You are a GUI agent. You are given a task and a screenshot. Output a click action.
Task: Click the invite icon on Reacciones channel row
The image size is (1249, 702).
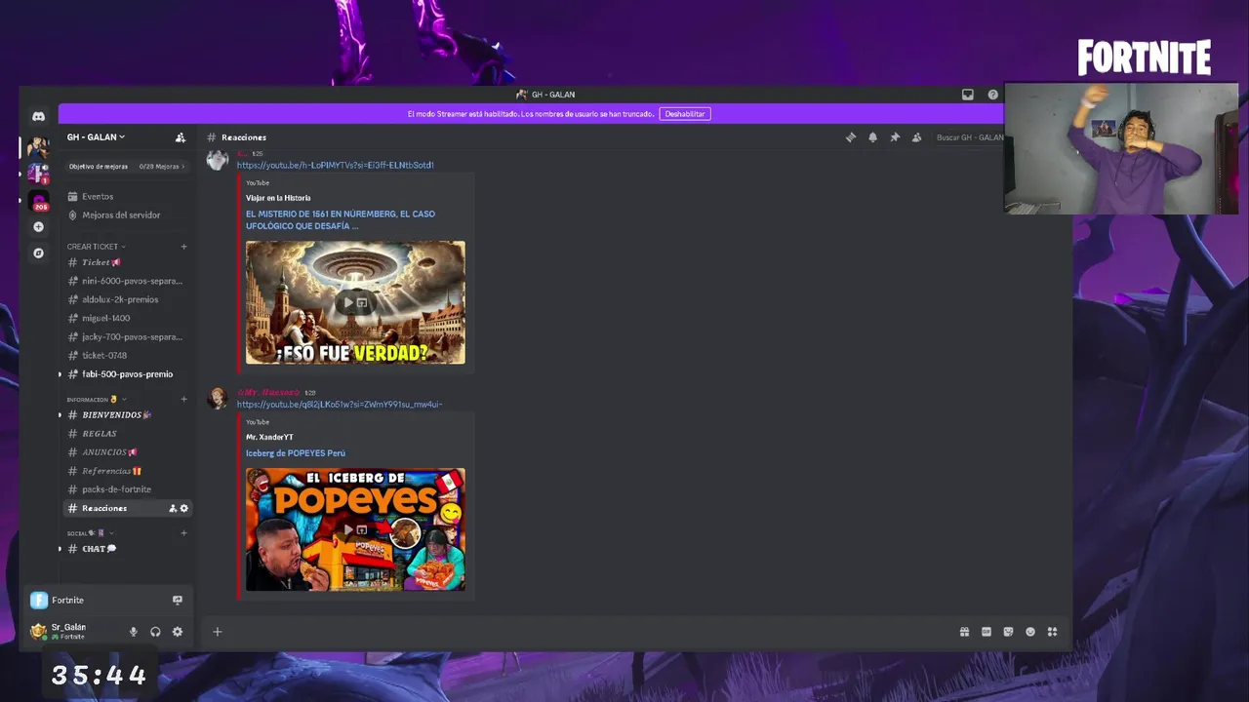173,508
